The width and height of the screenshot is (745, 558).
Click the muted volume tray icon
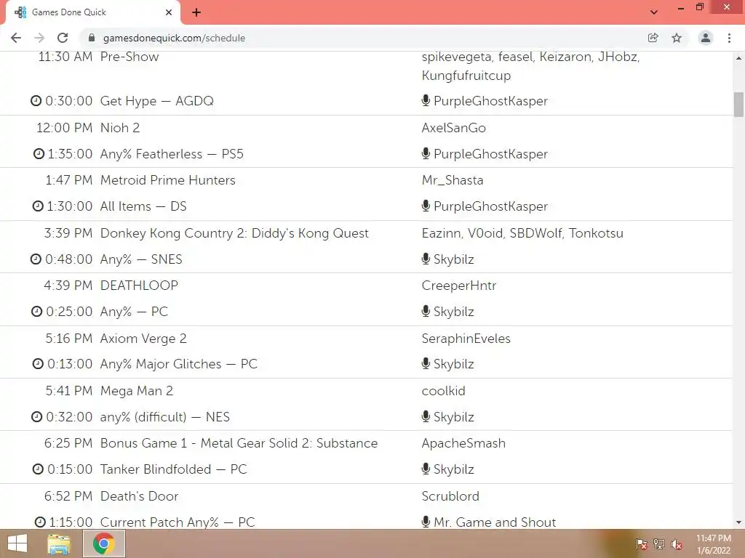(677, 543)
